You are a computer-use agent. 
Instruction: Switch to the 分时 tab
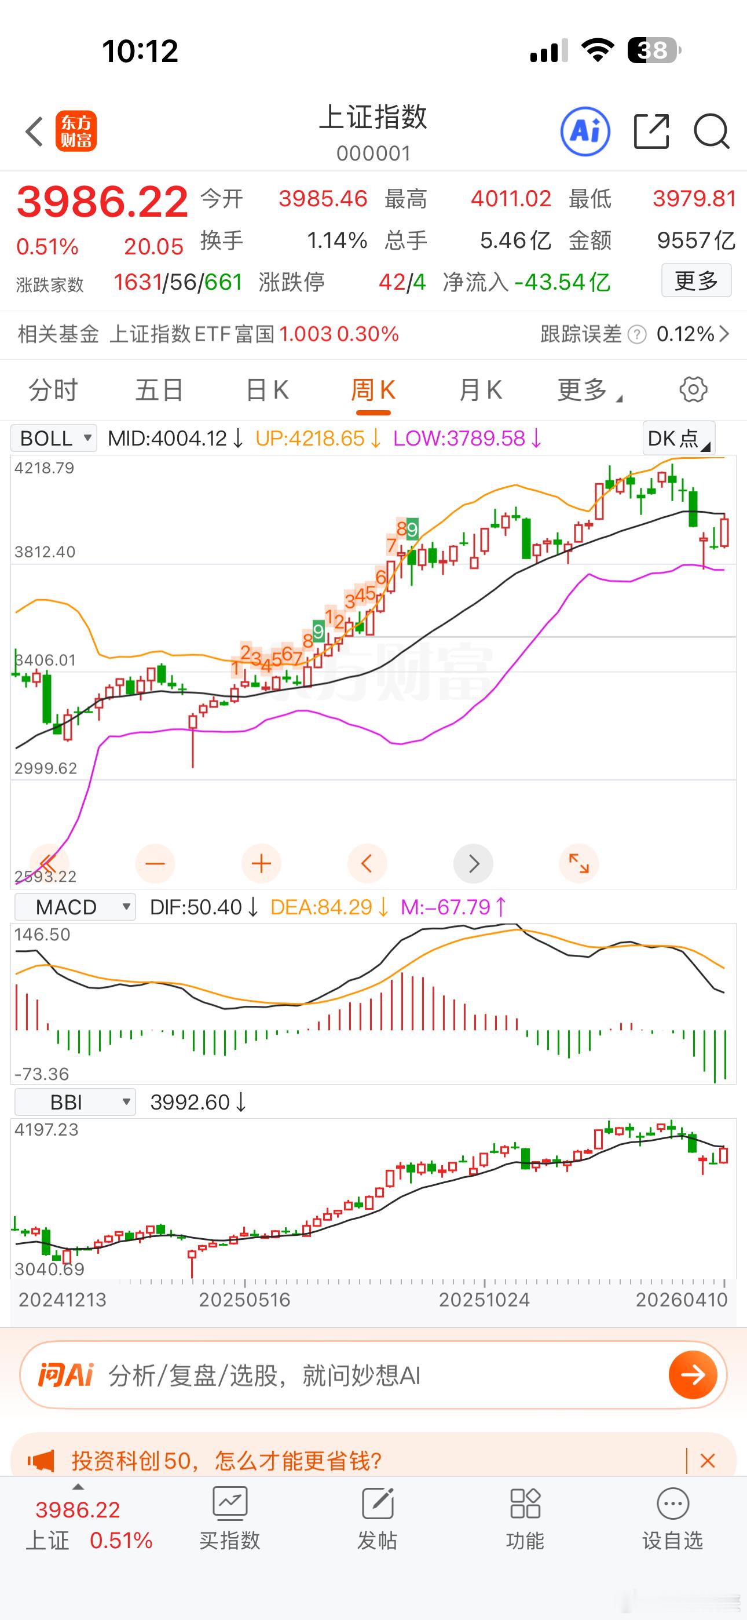[x=53, y=390]
